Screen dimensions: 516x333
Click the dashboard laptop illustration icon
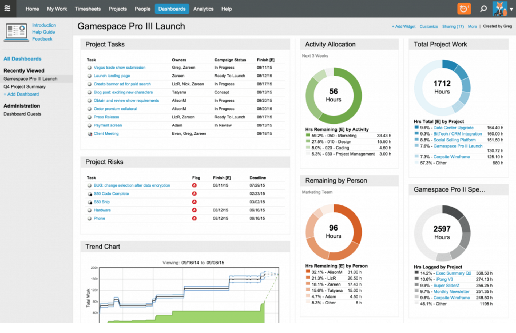click(x=16, y=32)
